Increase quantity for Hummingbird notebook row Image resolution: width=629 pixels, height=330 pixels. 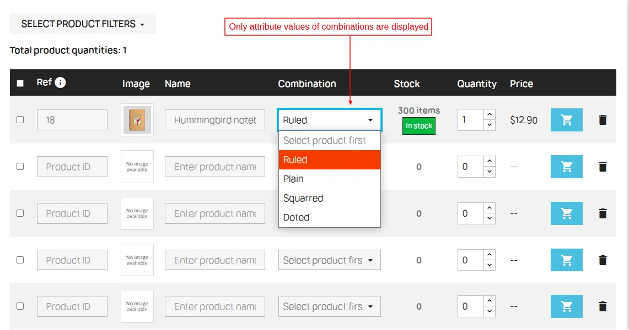click(490, 114)
